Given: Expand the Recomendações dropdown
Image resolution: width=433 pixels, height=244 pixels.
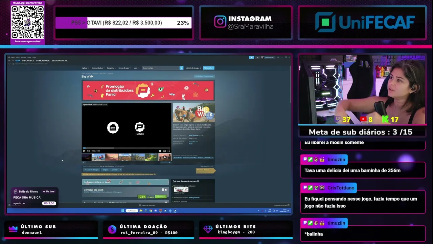Looking at the screenshot, I should (x=98, y=68).
